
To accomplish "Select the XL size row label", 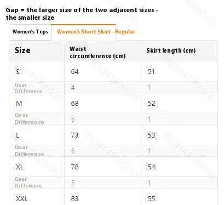I will [20, 167].
